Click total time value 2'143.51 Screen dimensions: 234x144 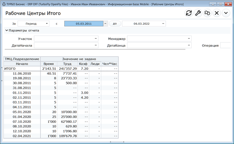point(49,69)
